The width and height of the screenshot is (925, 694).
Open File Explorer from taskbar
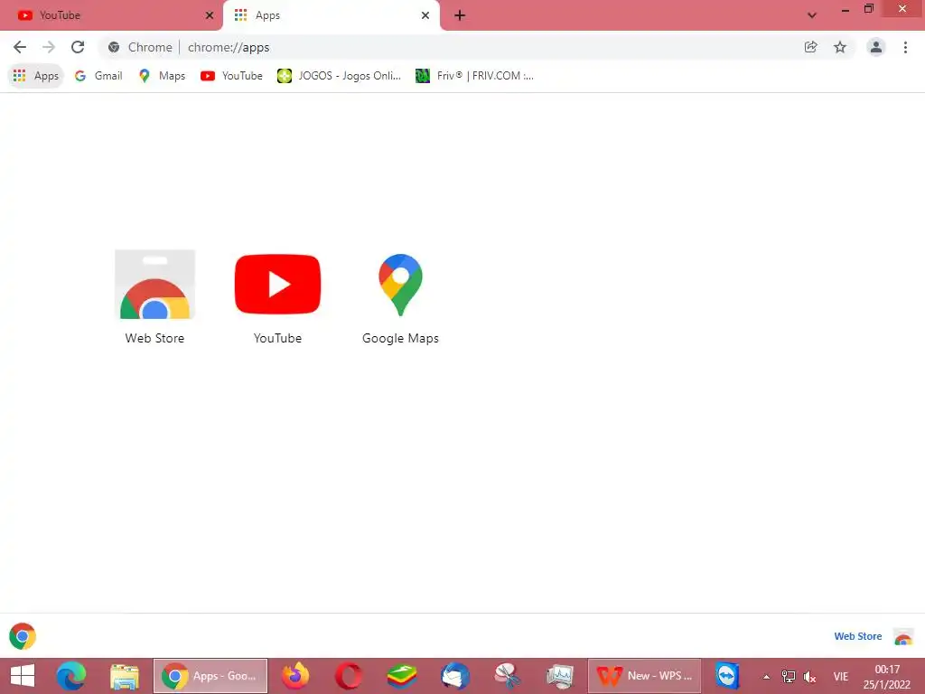[125, 676]
